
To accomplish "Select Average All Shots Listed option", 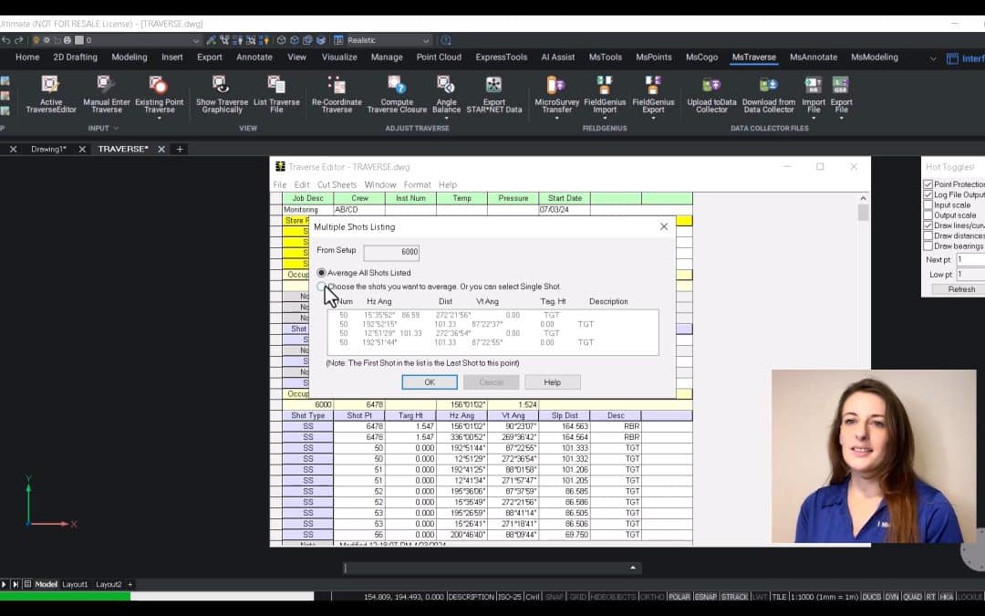I will [x=322, y=273].
